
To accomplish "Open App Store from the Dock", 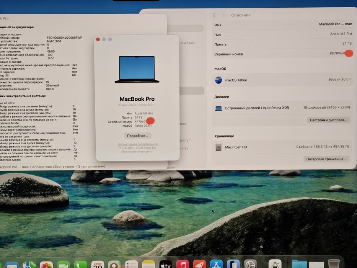I will (216, 264).
